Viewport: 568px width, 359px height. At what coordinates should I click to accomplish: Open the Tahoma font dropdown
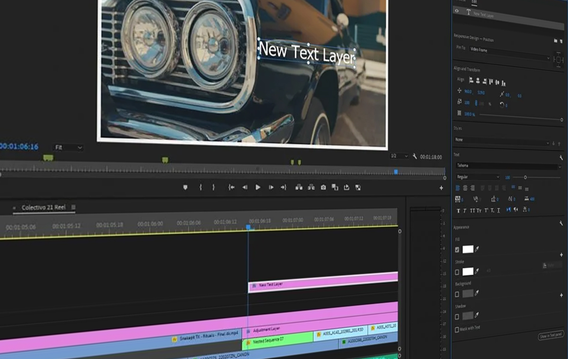(507, 166)
